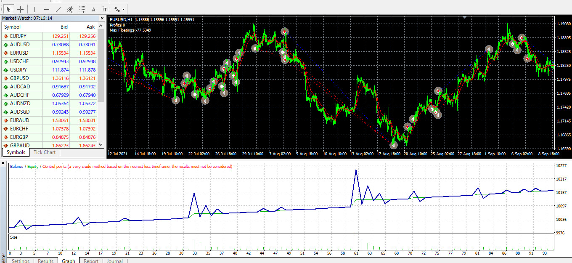572x263 pixels.
Task: Open the tester Journal tab
Action: tap(115, 261)
